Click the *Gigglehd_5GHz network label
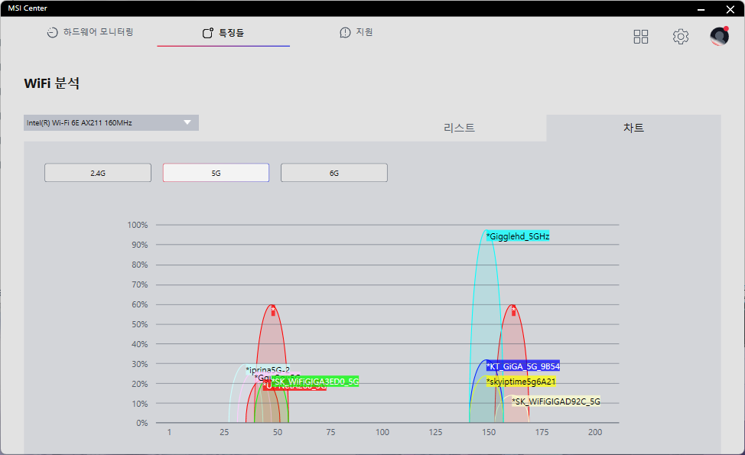The image size is (745, 455). [x=518, y=236]
